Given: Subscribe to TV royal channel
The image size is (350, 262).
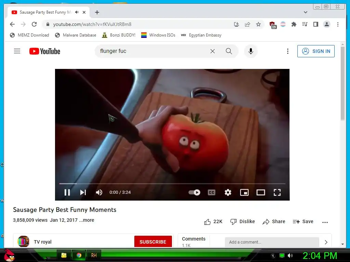Looking at the screenshot, I should [x=153, y=242].
